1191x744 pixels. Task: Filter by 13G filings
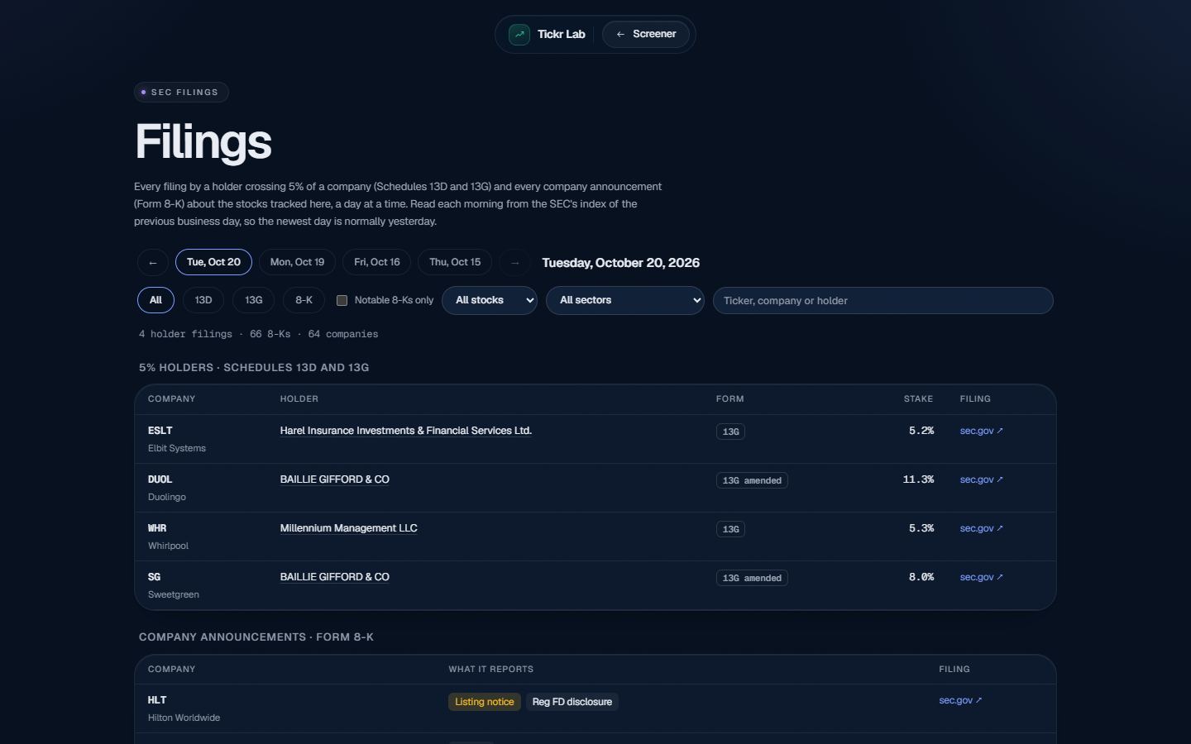(254, 300)
